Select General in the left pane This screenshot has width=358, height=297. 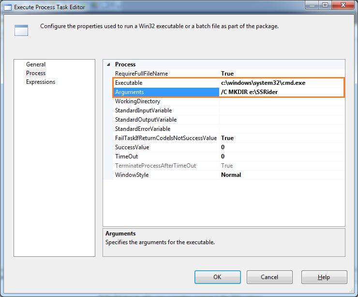(x=36, y=64)
